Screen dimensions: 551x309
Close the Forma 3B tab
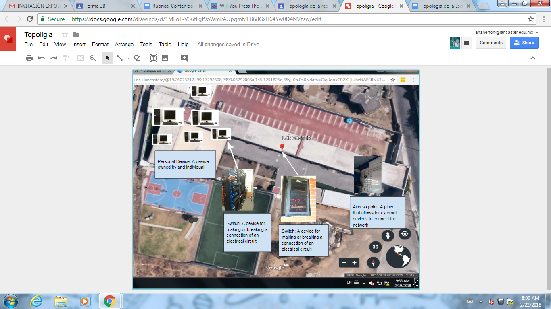coord(133,6)
